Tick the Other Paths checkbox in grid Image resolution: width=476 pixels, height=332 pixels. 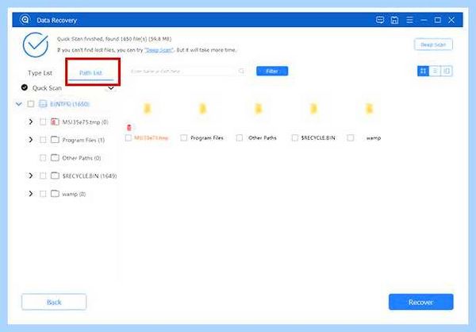tap(240, 138)
